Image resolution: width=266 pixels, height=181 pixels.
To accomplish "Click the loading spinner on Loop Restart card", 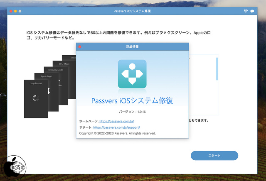I will click(36, 98).
